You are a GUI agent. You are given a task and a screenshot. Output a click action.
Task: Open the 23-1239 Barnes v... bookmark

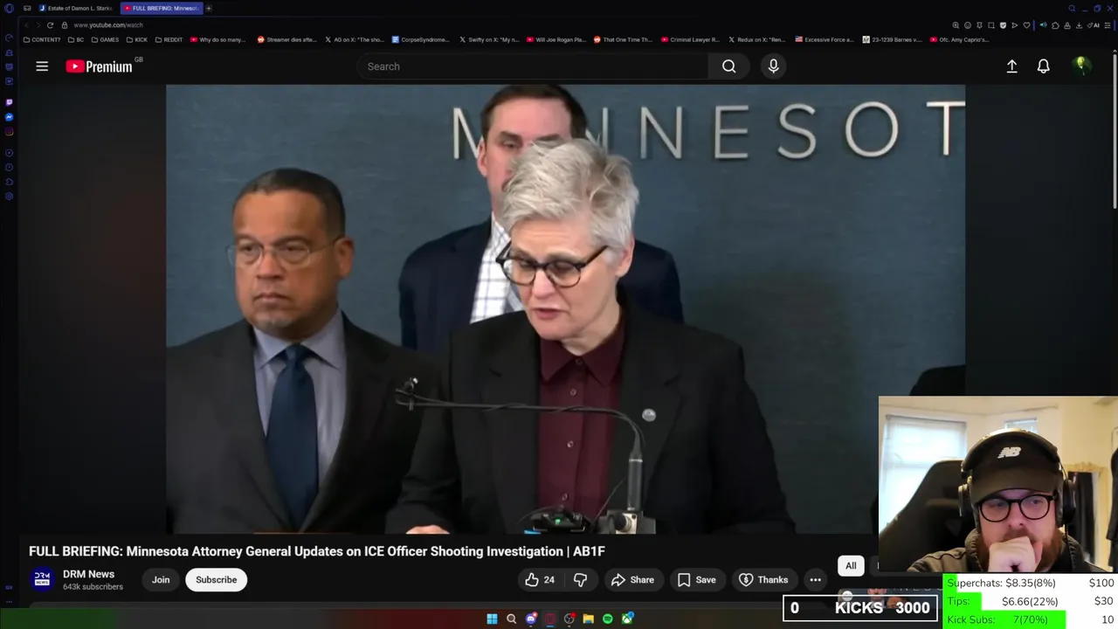[892, 39]
